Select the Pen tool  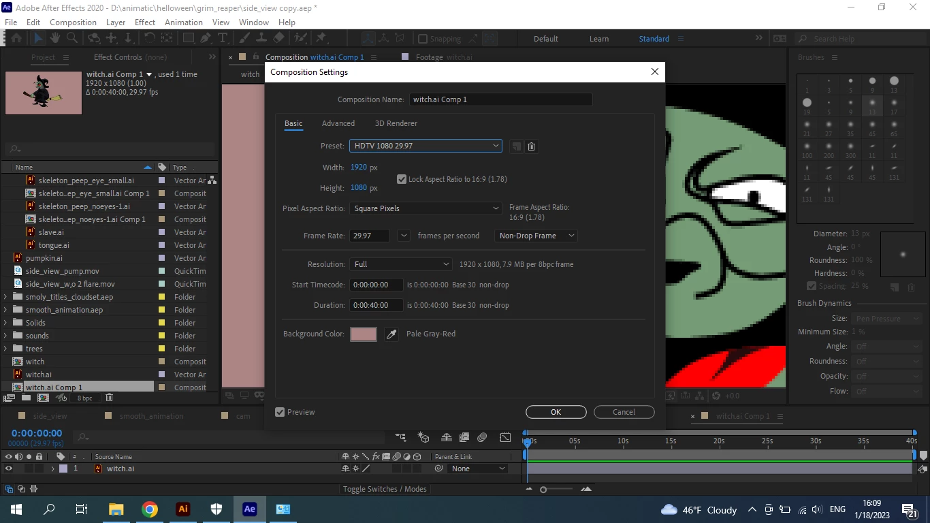coord(206,38)
